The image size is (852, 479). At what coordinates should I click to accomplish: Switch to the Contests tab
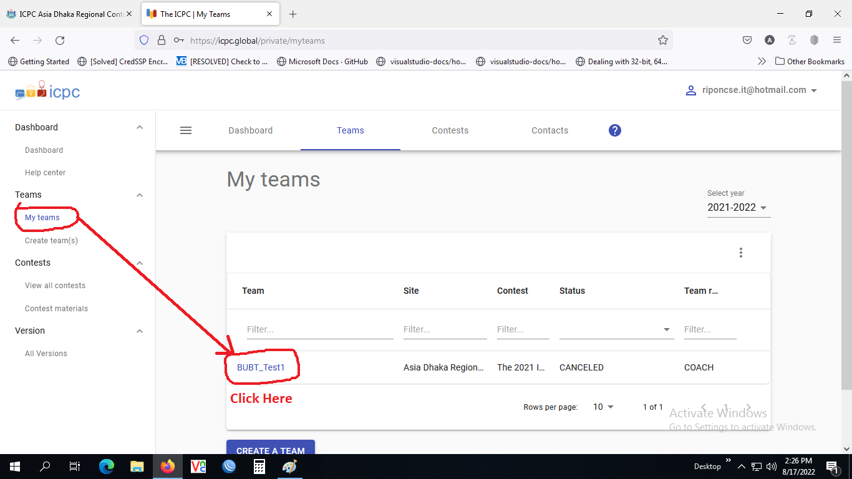[x=450, y=130]
